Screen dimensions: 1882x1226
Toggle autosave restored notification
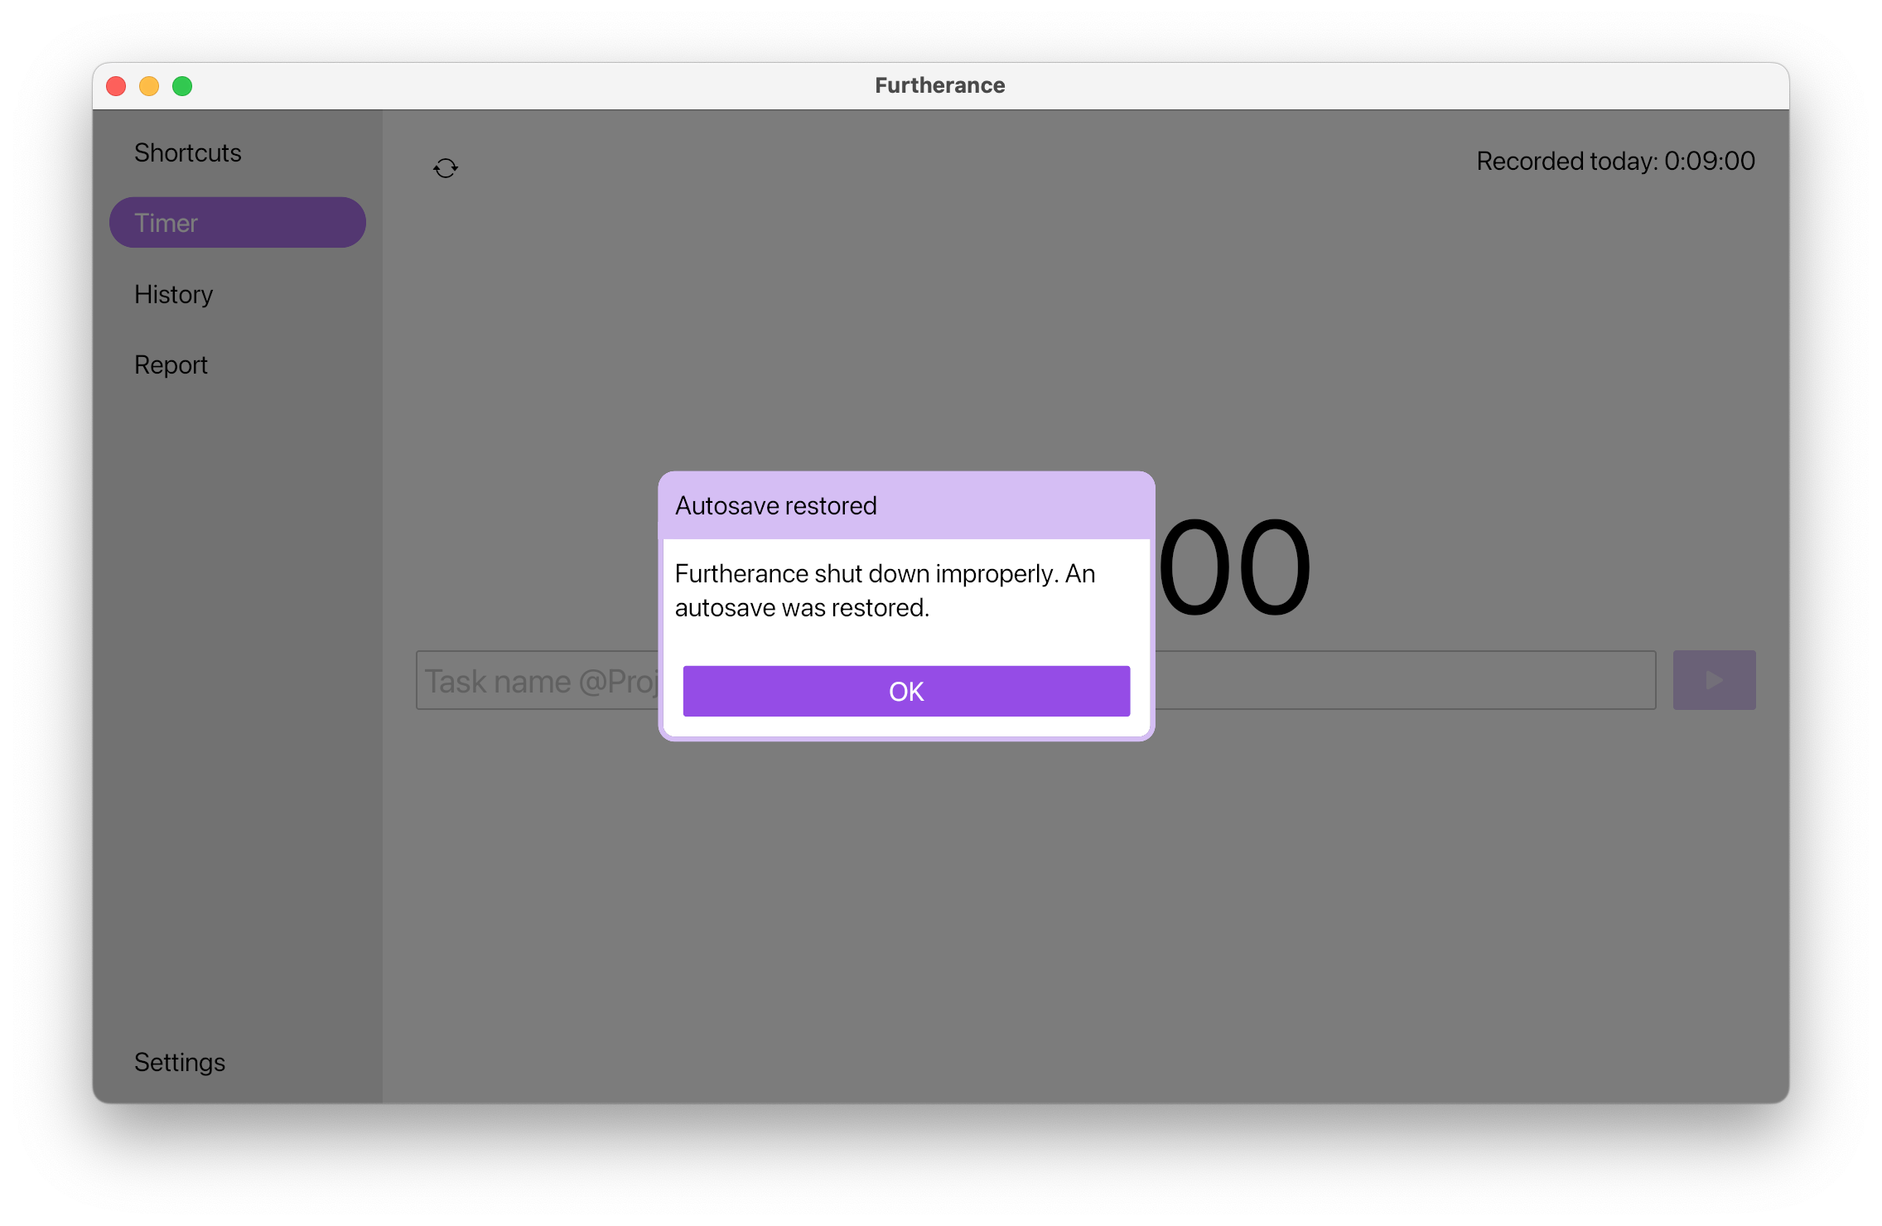(x=905, y=690)
